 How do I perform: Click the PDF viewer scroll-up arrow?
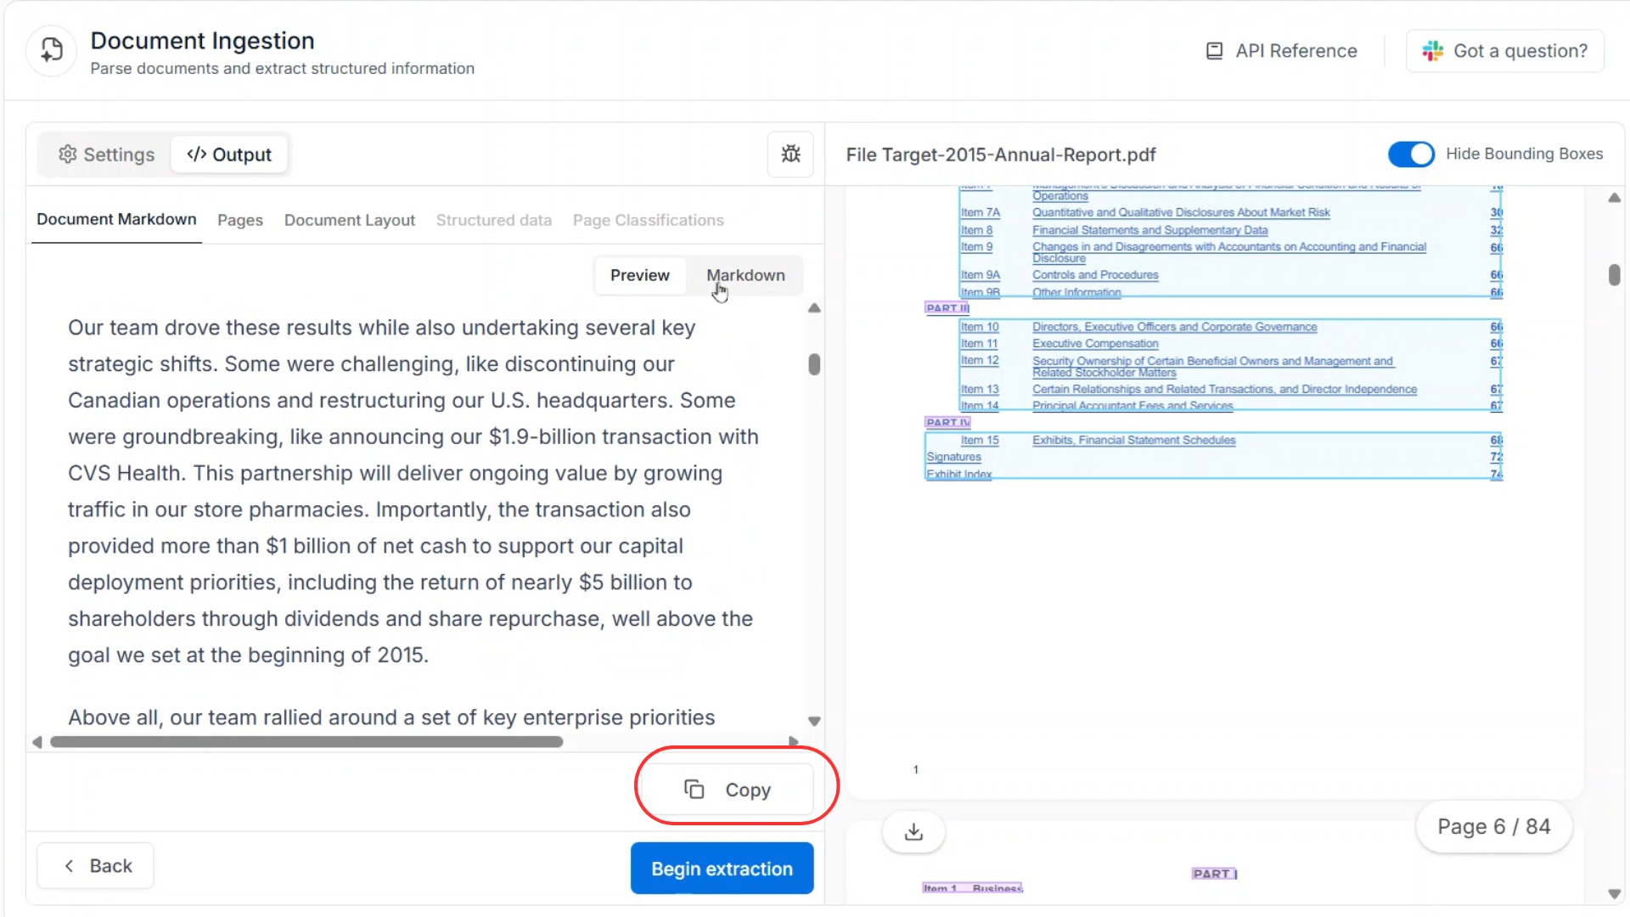(1614, 198)
